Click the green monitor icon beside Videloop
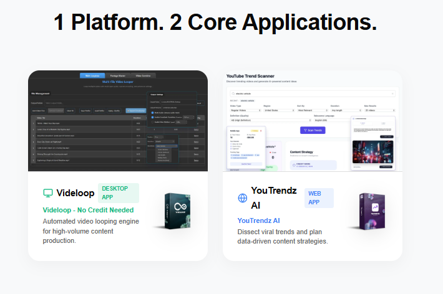 point(48,193)
